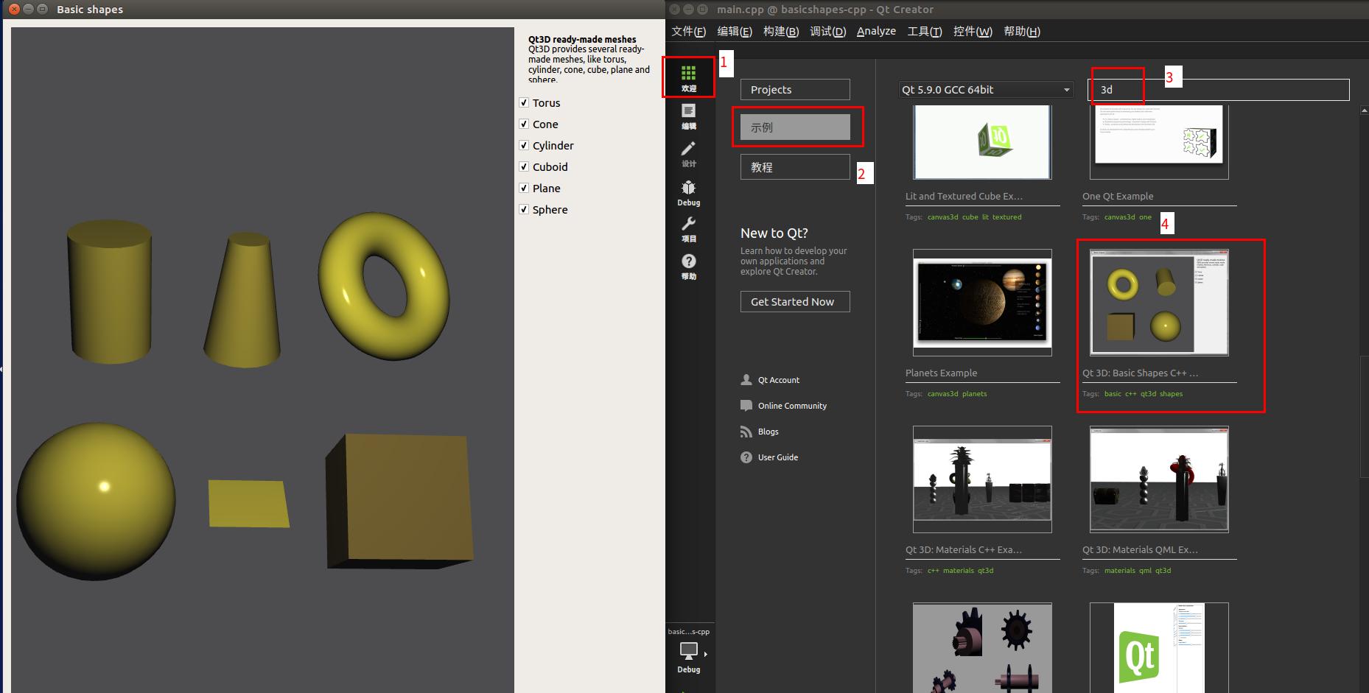Click the Projects button
The height and width of the screenshot is (693, 1369).
pyautogui.click(x=795, y=90)
